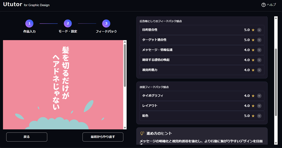This screenshot has width=282, height=148.
Task: Click the star icon in ターゲット適合性 row
Action: tap(253, 40)
